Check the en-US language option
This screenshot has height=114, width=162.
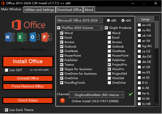click(139, 25)
